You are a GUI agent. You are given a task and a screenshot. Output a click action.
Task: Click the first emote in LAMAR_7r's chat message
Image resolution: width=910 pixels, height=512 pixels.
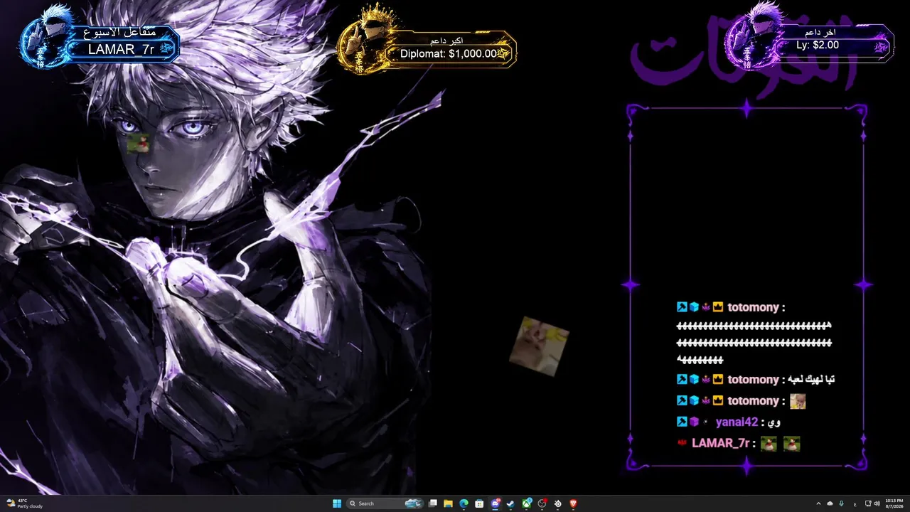(769, 444)
